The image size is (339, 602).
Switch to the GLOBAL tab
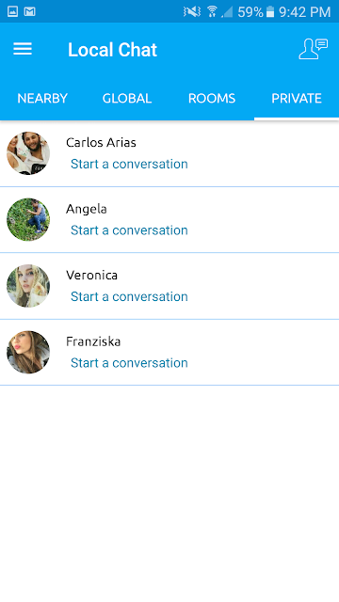(x=127, y=99)
